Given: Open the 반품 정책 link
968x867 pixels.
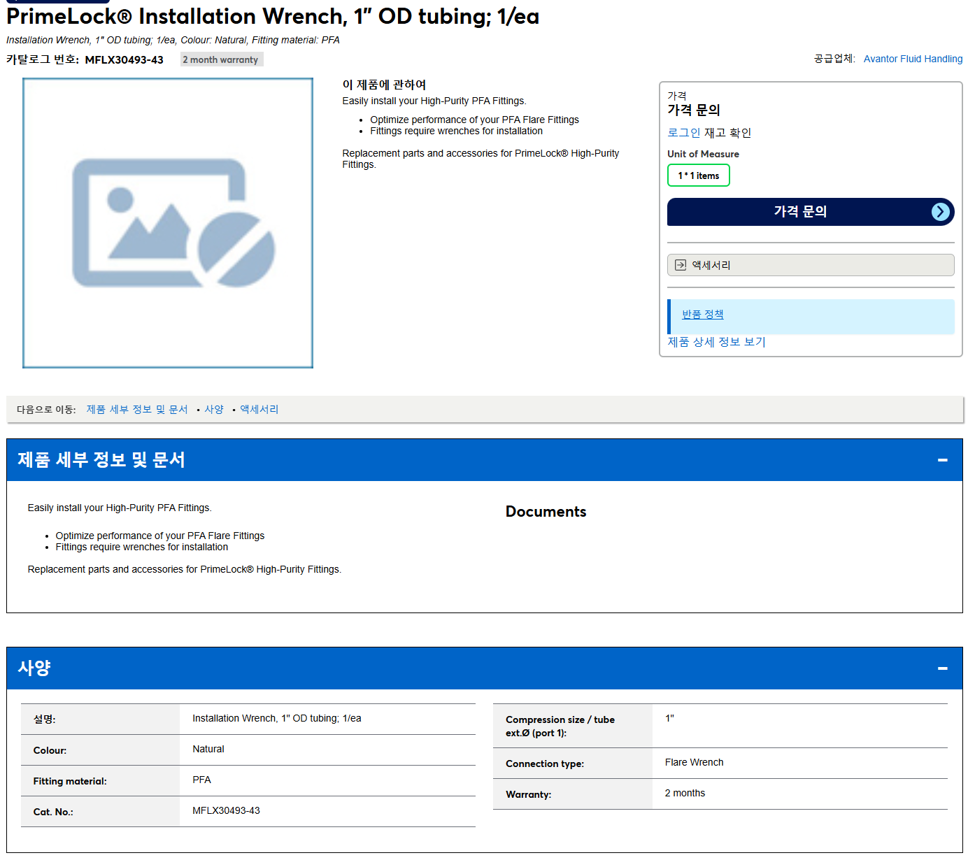Looking at the screenshot, I should coord(703,315).
